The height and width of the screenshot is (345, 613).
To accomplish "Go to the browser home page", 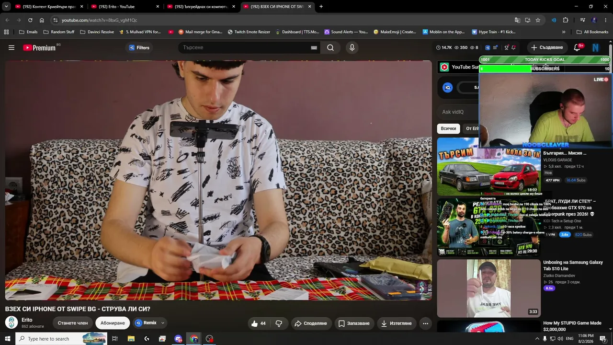I will [42, 20].
